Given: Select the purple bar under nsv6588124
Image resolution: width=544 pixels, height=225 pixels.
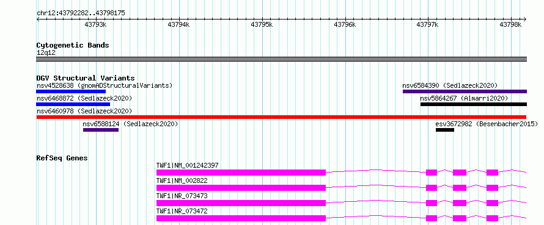Looking at the screenshot, I should click(x=101, y=130).
